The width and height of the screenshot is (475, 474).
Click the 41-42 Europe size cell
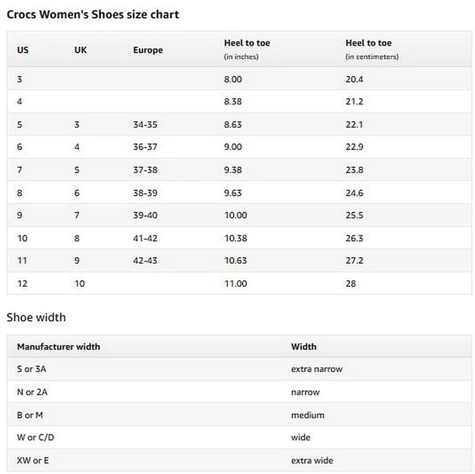point(145,238)
